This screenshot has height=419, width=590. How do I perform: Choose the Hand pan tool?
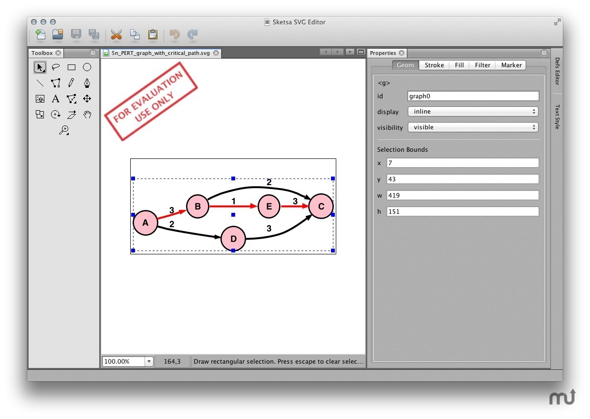click(x=87, y=115)
